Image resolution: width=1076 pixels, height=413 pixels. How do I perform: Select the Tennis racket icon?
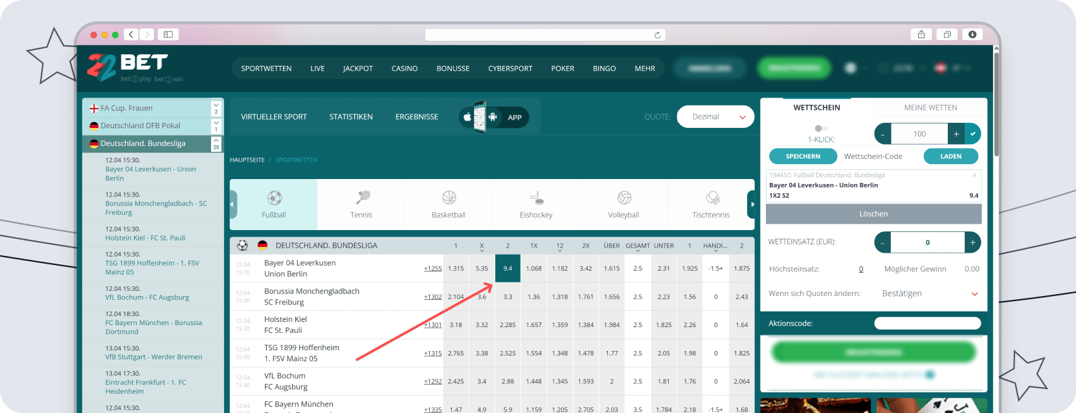tap(363, 197)
